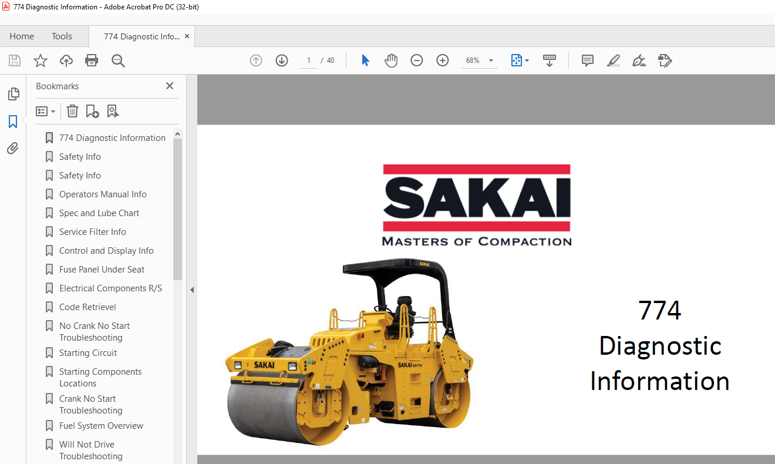The image size is (775, 464).
Task: Open the Sign document pen tool
Action: click(639, 60)
